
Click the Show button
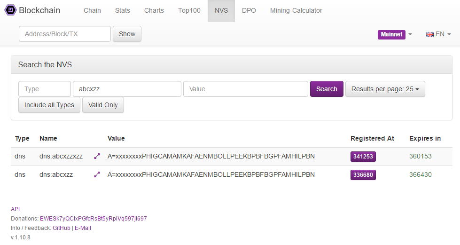click(127, 34)
